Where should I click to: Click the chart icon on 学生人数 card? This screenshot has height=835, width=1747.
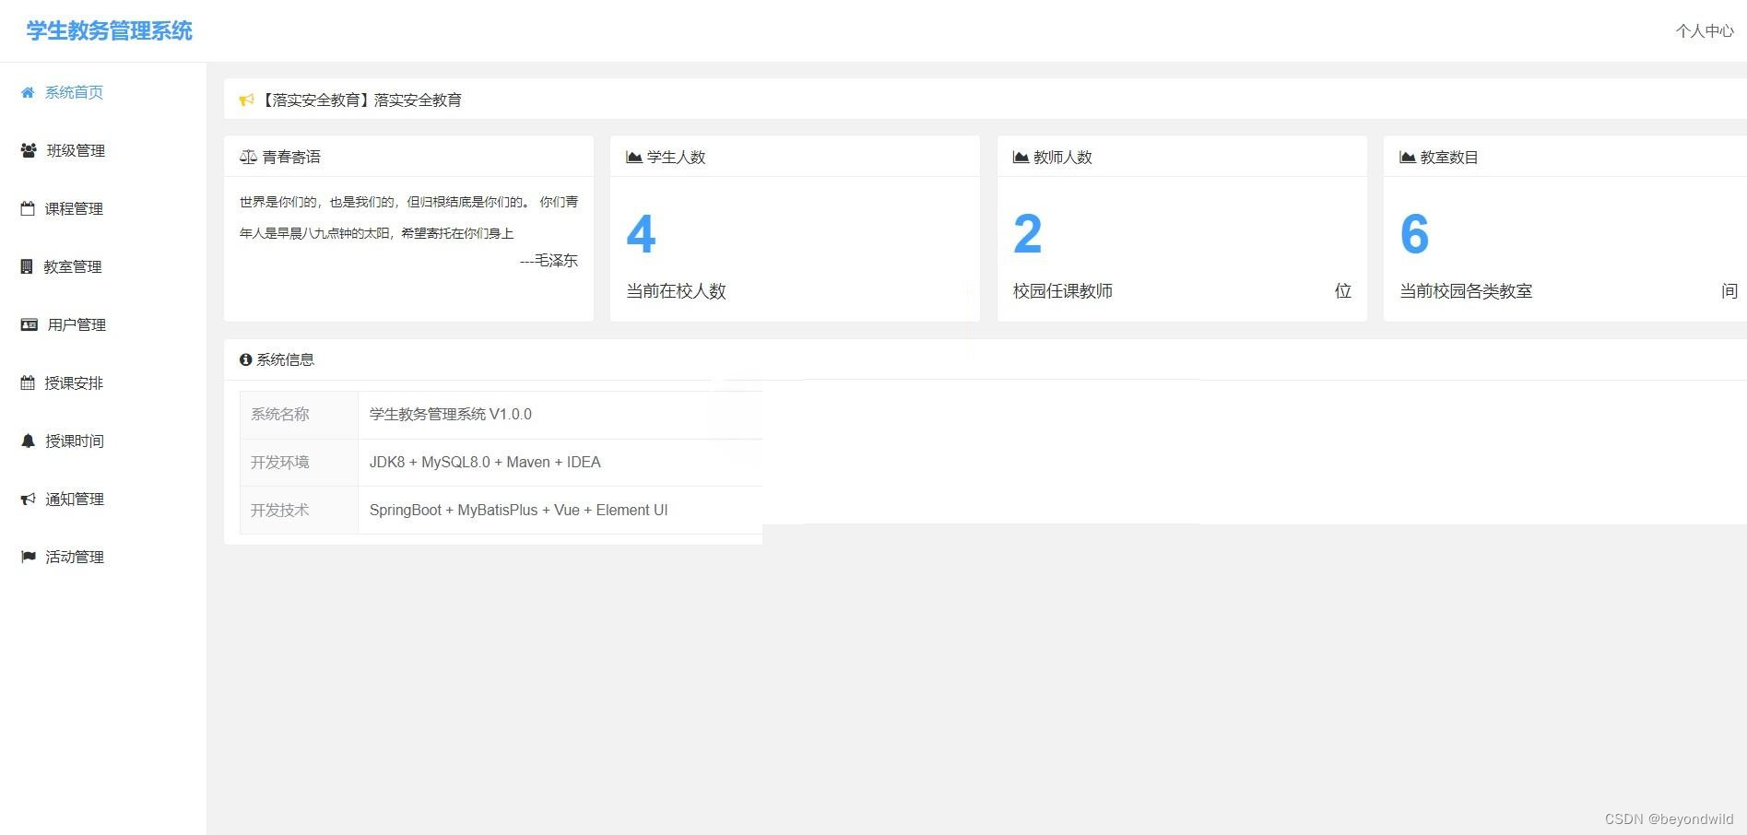point(633,157)
